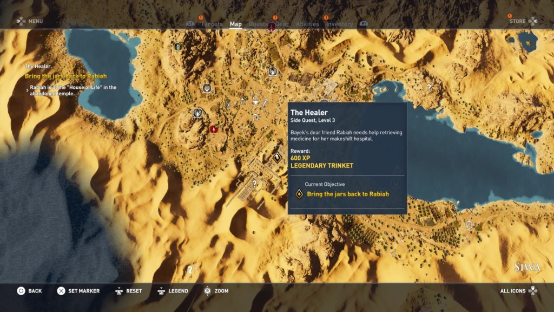Viewport: 554px width, 312px height.
Task: Select the blacksmith anvil icon on map
Action: pyautogui.click(x=255, y=102)
